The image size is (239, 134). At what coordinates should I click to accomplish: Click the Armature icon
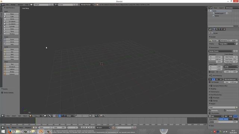point(5,67)
